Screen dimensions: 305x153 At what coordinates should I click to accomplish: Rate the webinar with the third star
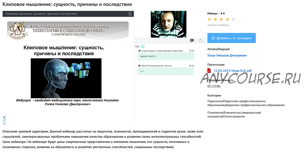coord(222,19)
